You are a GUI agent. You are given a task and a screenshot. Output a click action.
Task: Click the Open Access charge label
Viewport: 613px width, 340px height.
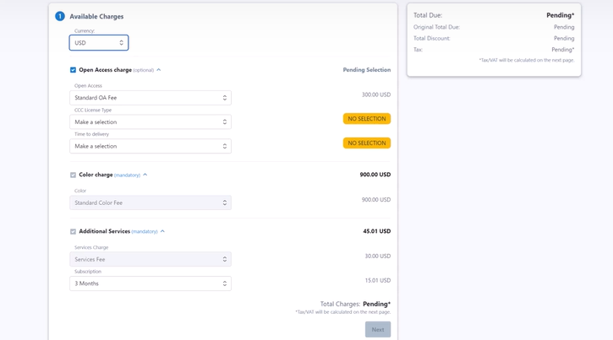[105, 70]
